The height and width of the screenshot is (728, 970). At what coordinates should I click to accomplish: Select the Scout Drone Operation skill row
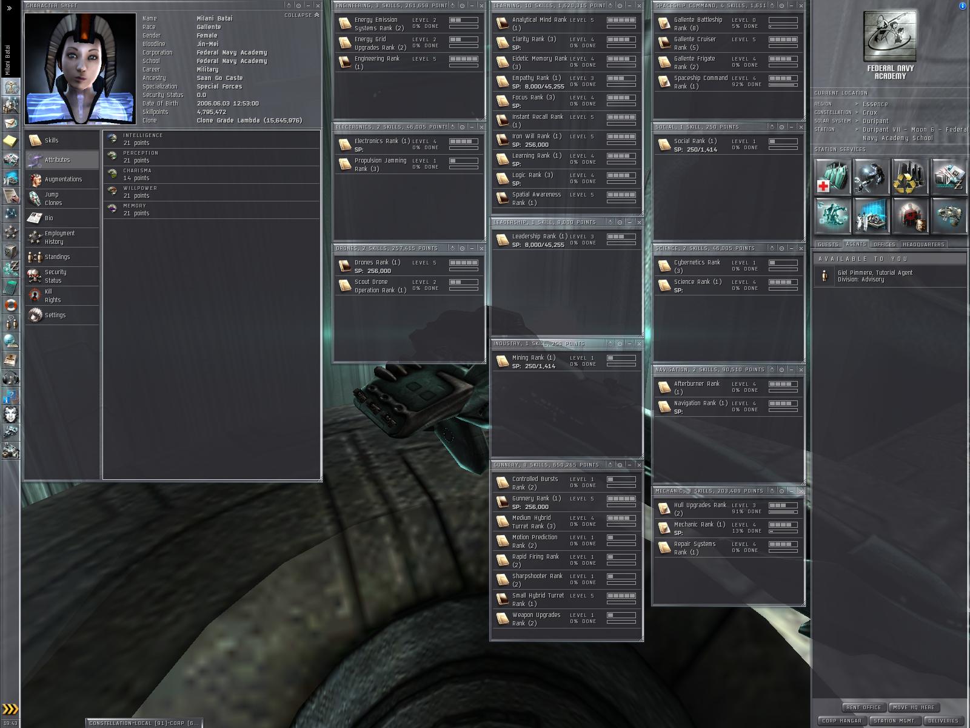409,286
